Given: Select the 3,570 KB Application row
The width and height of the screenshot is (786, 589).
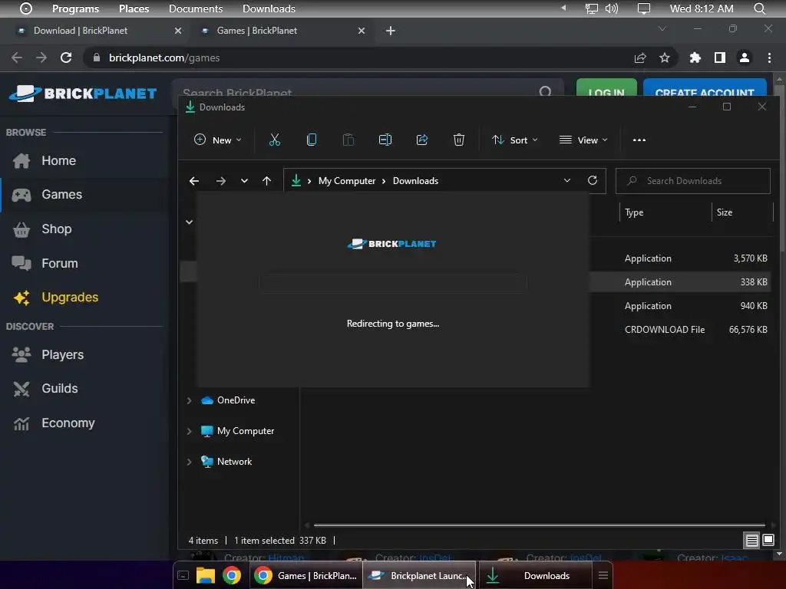Looking at the screenshot, I should [681, 258].
